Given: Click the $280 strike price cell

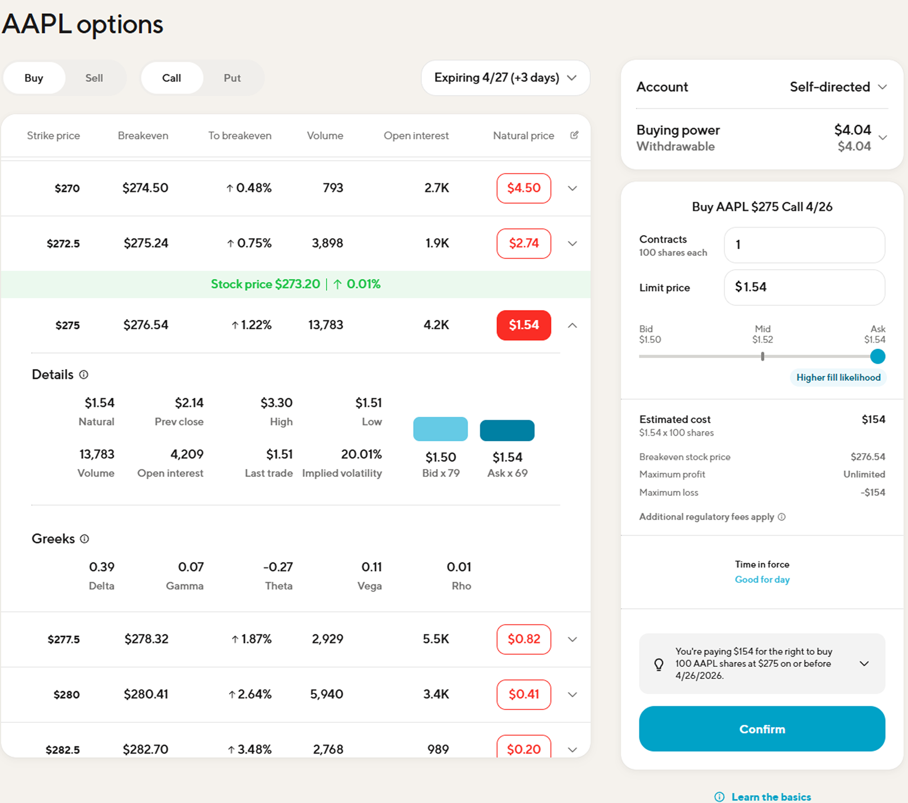Looking at the screenshot, I should coord(67,695).
